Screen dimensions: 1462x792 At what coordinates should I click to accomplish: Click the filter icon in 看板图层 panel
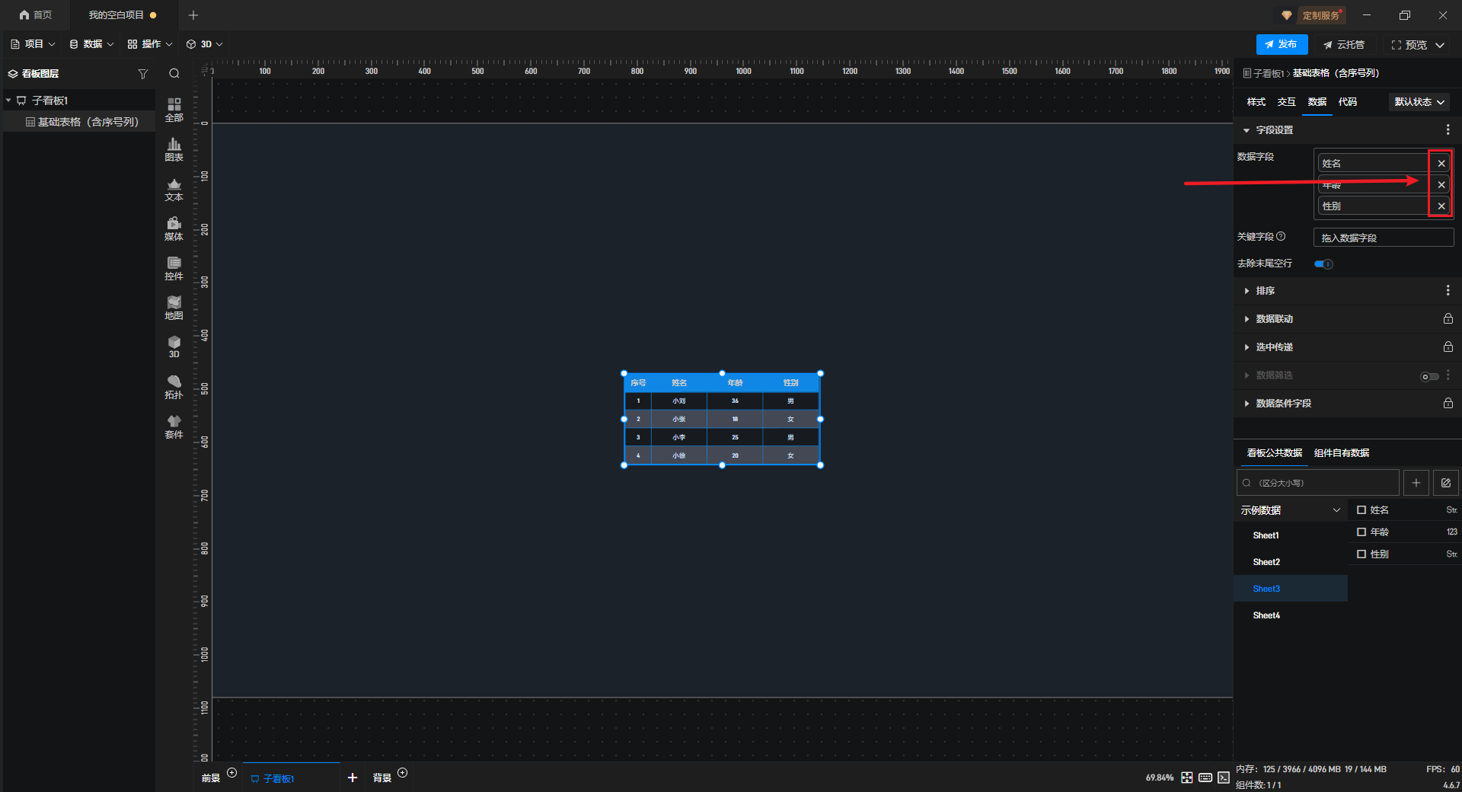coord(142,74)
